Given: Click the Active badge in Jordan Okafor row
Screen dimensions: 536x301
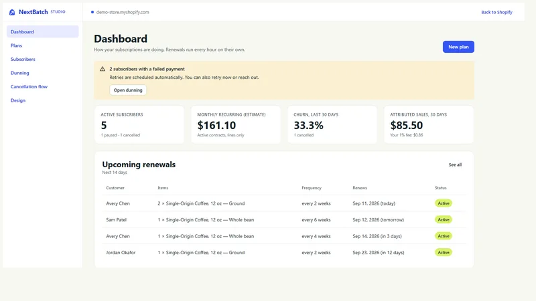Looking at the screenshot, I should click(x=444, y=253).
